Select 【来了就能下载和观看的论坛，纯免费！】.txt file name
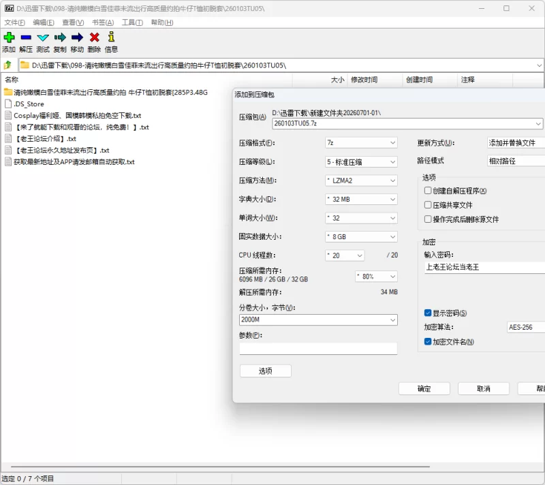This screenshot has width=545, height=485. pyautogui.click(x=81, y=127)
